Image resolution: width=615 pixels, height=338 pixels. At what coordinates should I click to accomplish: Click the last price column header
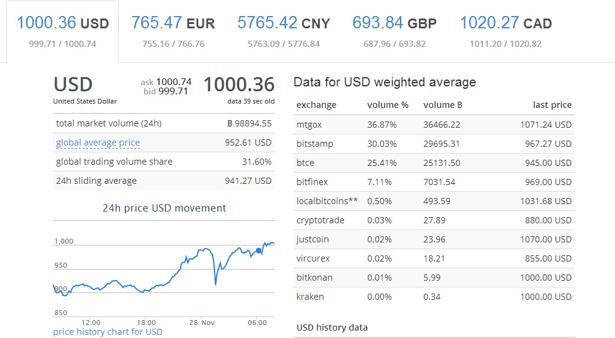tap(552, 105)
